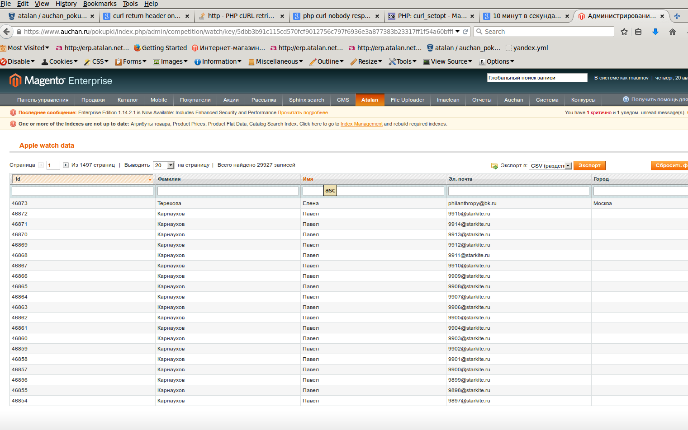Go to browser home icon
Viewport: 688px width, 430px height.
pyautogui.click(x=673, y=32)
